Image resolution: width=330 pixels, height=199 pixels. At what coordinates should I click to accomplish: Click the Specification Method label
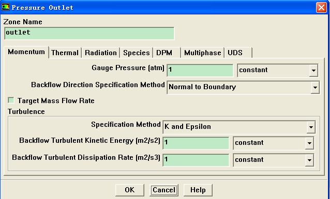[126, 125]
